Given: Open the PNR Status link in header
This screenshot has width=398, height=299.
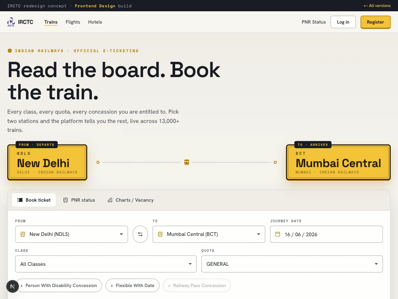Looking at the screenshot, I should (314, 22).
